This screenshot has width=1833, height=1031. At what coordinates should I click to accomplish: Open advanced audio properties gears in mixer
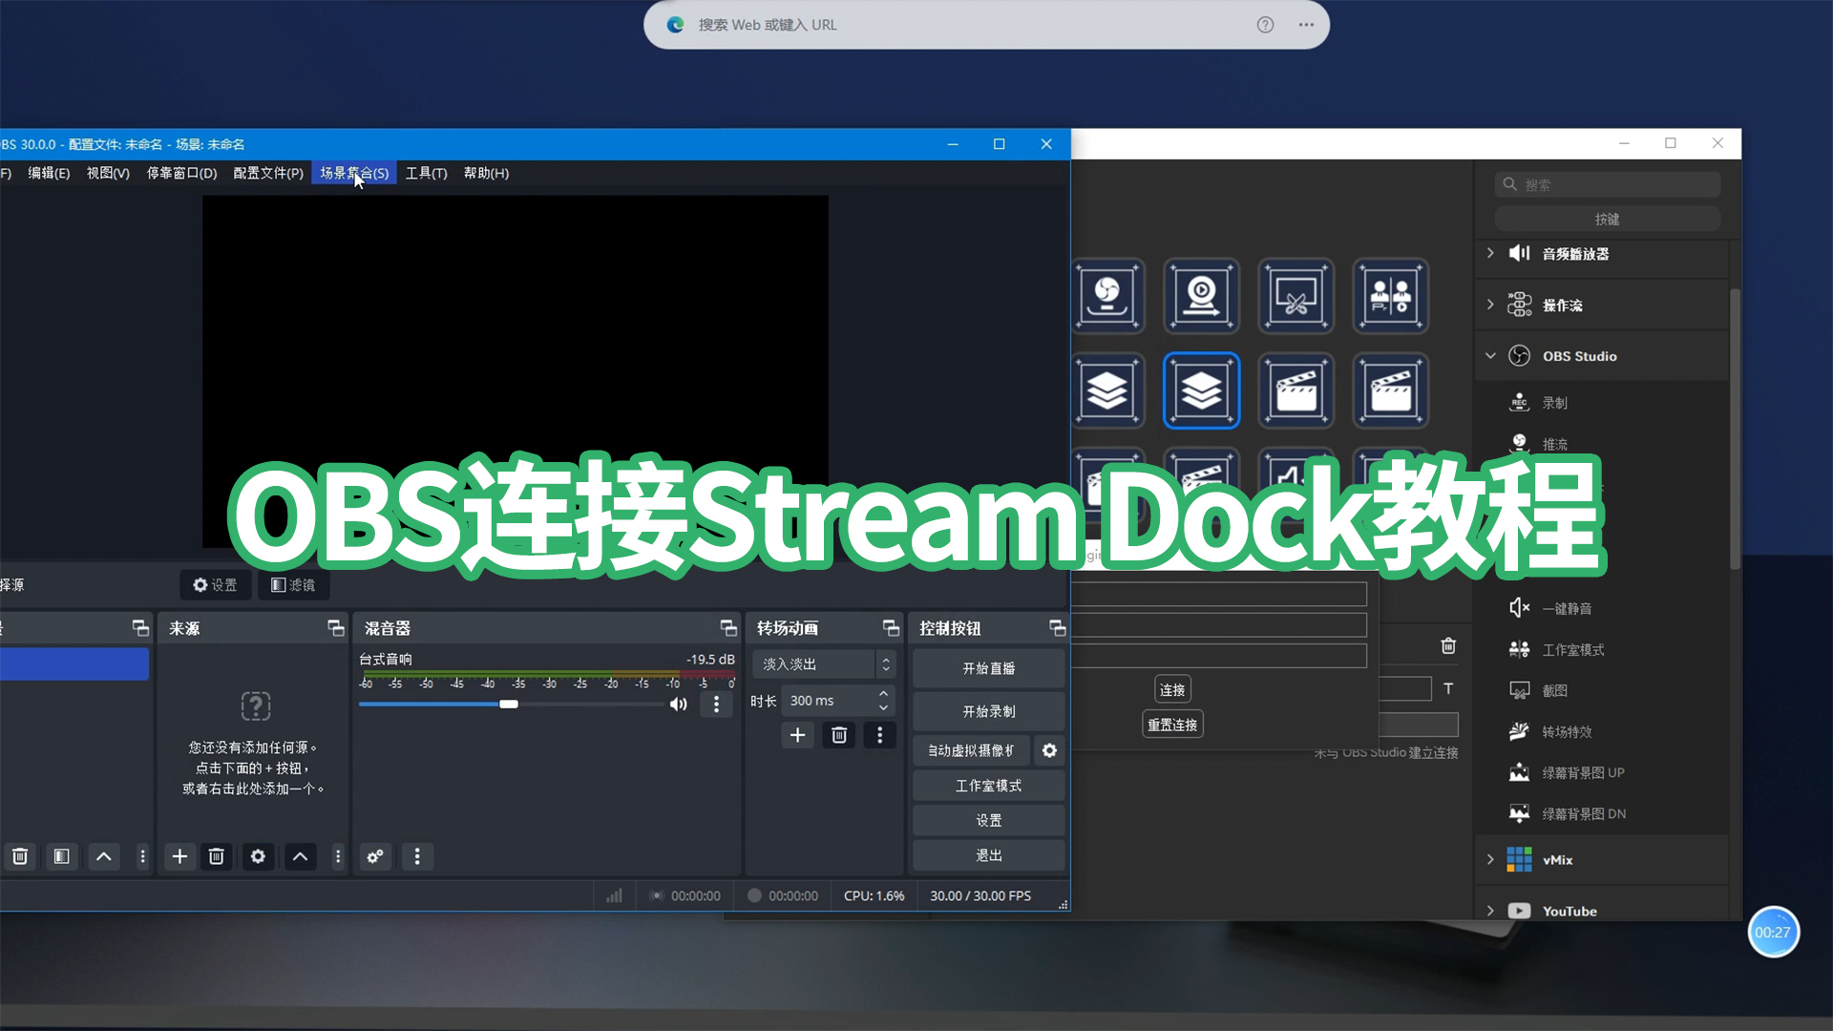pyautogui.click(x=375, y=856)
